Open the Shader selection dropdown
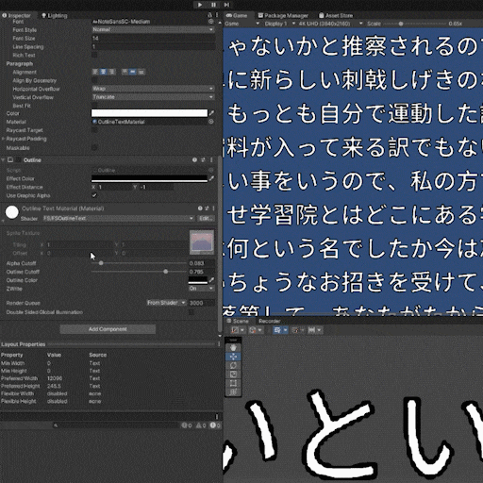483x483 pixels. pyautogui.click(x=119, y=218)
